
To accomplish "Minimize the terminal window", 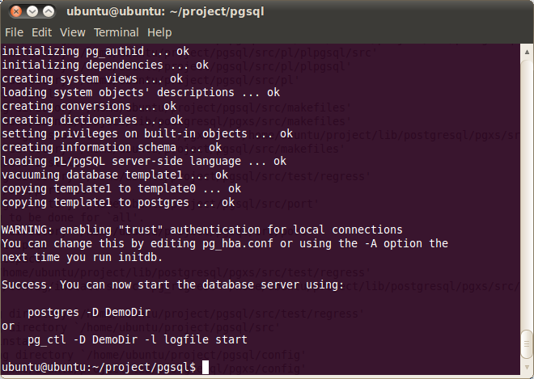I will [32, 12].
